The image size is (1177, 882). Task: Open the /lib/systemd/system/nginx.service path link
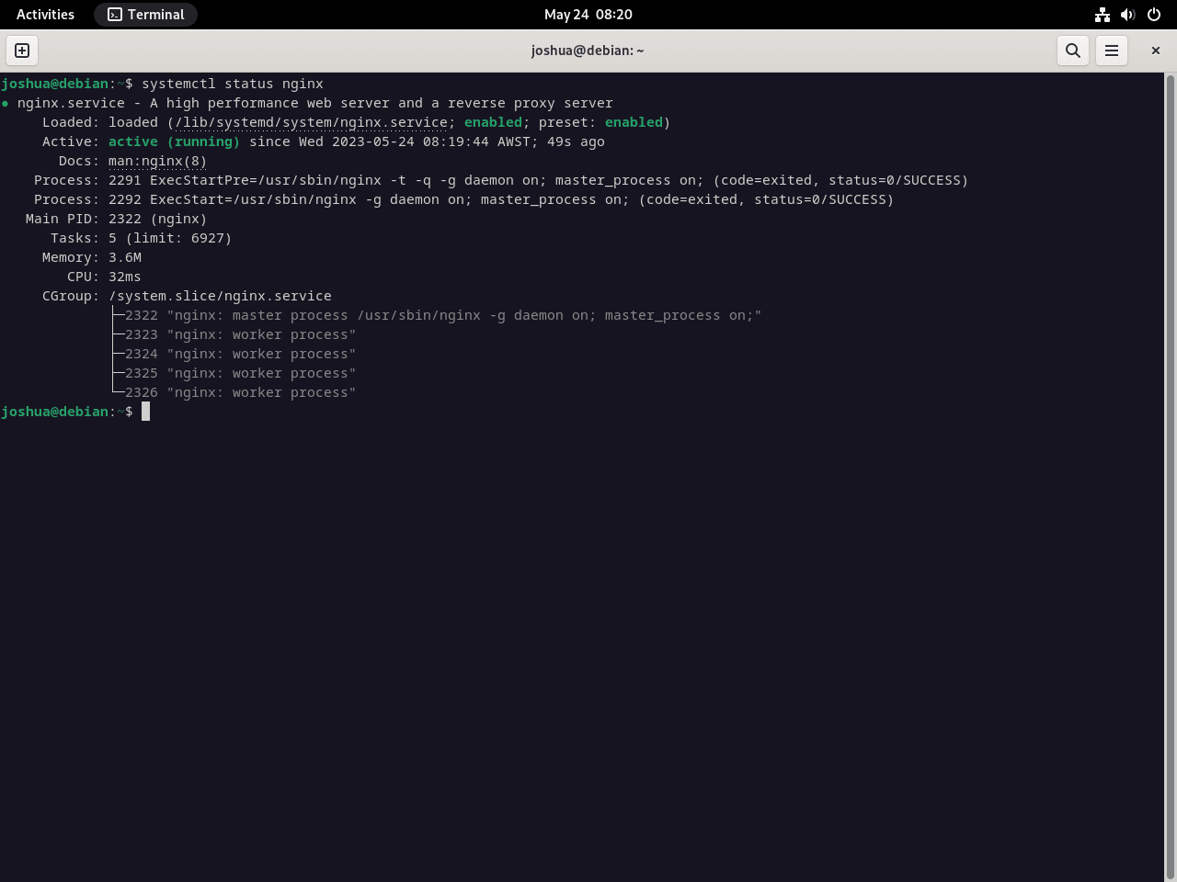click(311, 122)
